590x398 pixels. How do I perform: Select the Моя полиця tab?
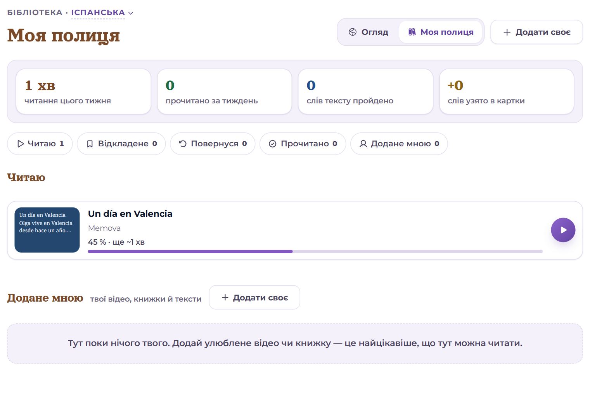click(x=441, y=32)
